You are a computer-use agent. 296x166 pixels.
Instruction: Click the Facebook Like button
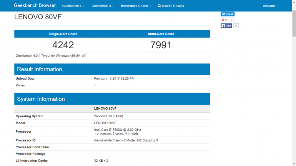pos(226,26)
